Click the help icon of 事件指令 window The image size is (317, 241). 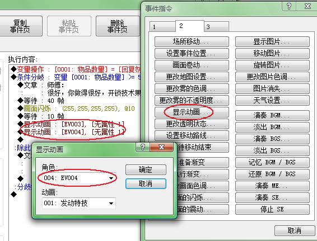289,7
